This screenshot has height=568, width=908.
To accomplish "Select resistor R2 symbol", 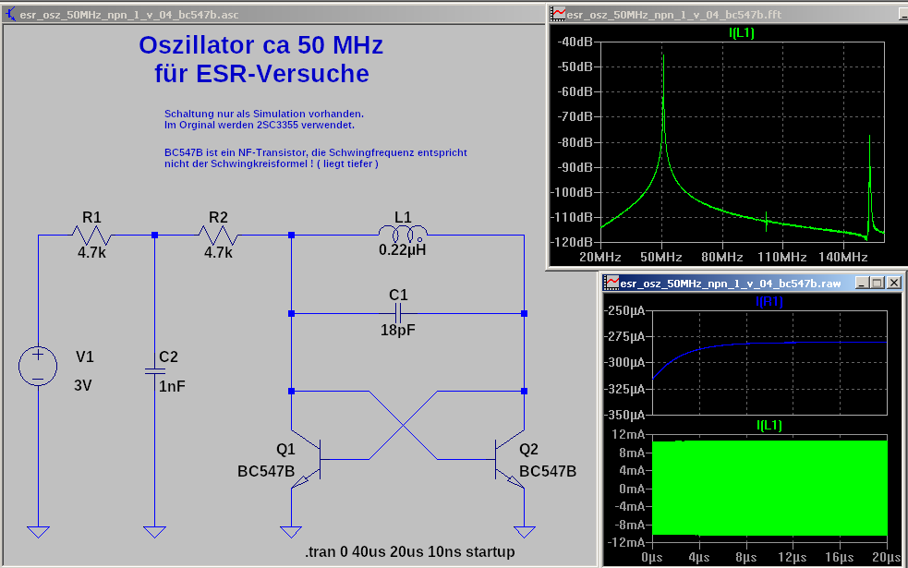I will [x=218, y=236].
